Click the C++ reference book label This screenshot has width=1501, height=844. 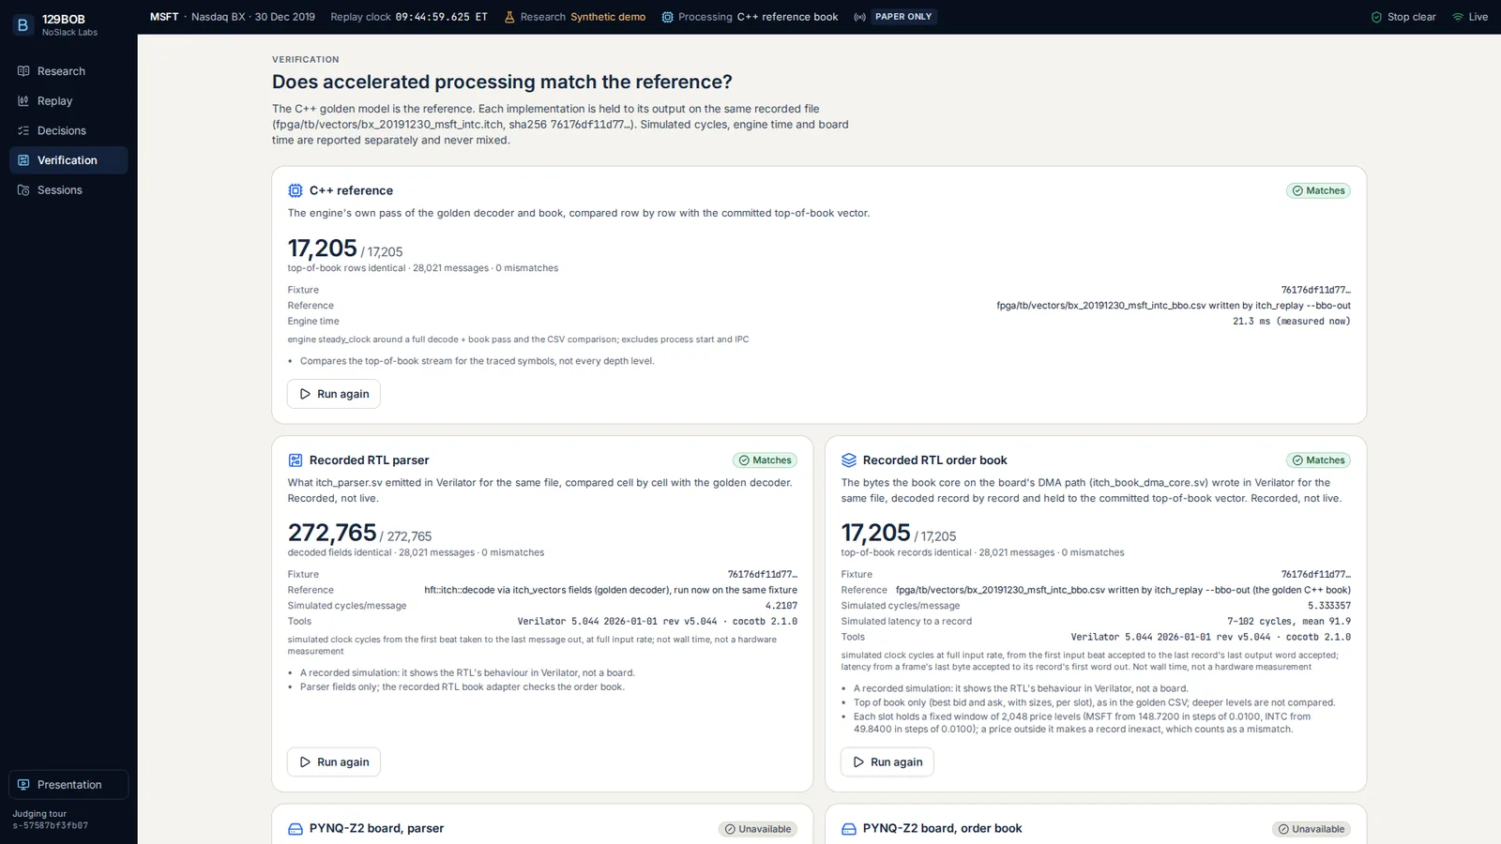tap(787, 17)
